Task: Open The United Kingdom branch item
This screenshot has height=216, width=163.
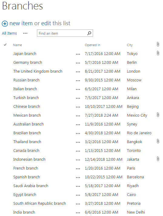Action: (x=38, y=71)
